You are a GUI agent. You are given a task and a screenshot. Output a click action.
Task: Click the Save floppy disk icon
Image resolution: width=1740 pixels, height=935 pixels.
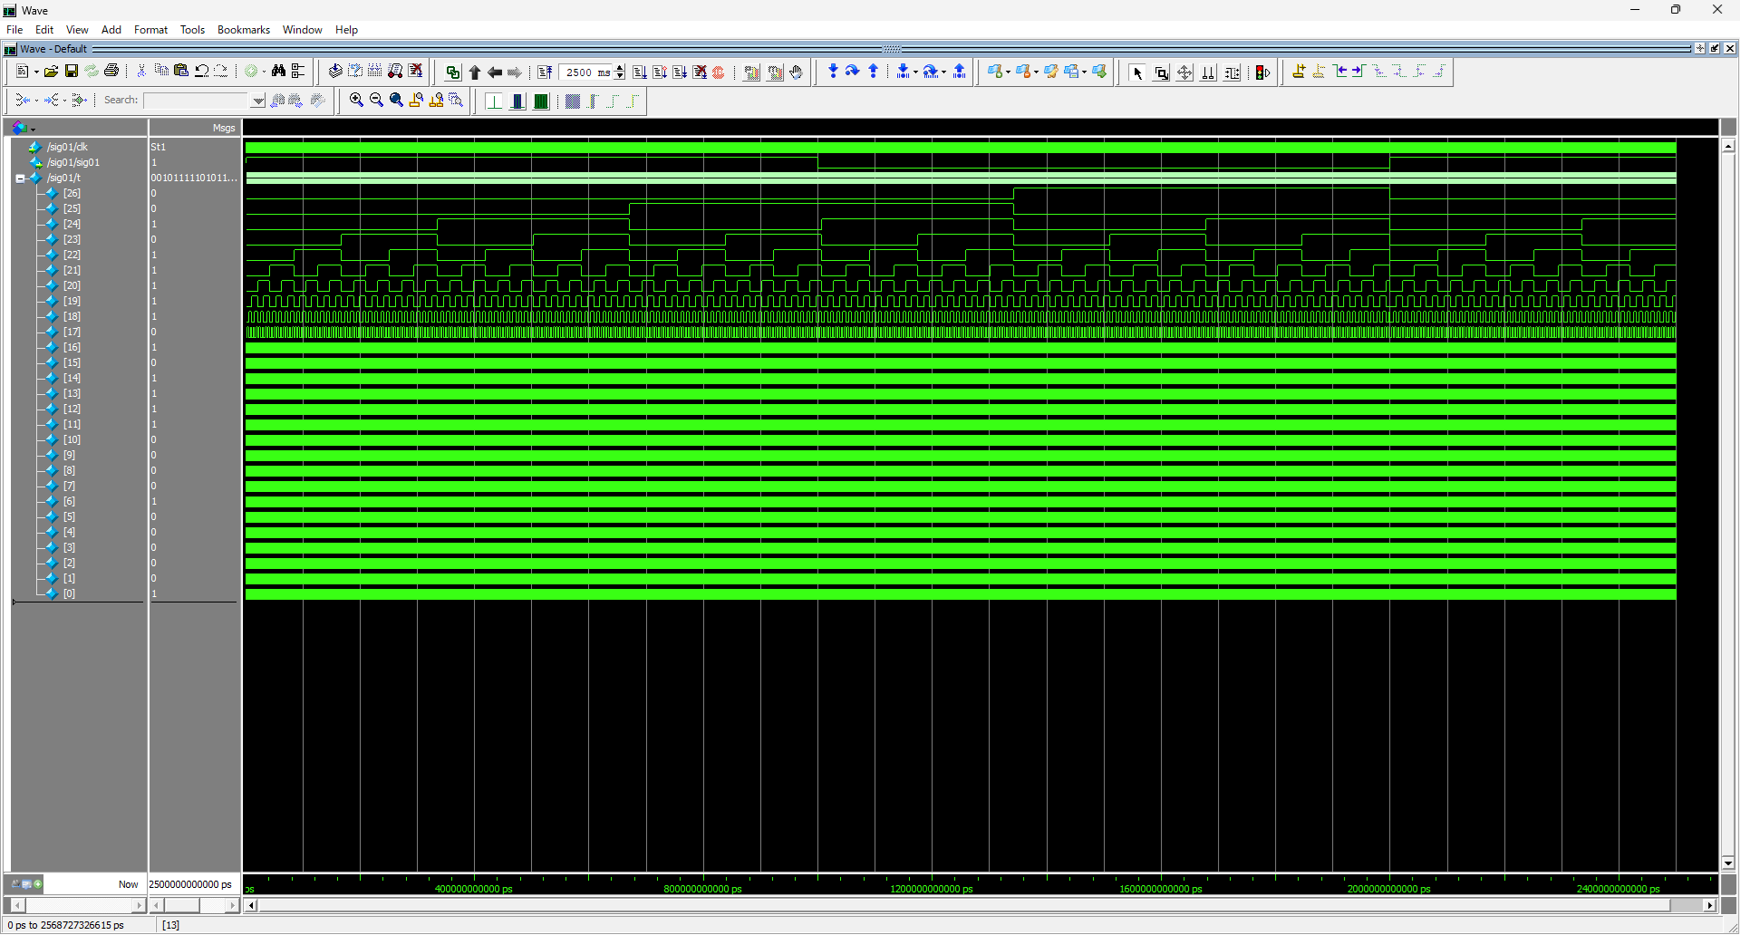71,72
